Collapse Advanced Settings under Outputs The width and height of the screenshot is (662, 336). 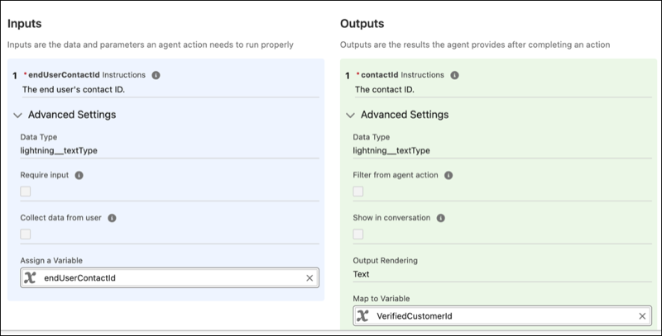350,115
